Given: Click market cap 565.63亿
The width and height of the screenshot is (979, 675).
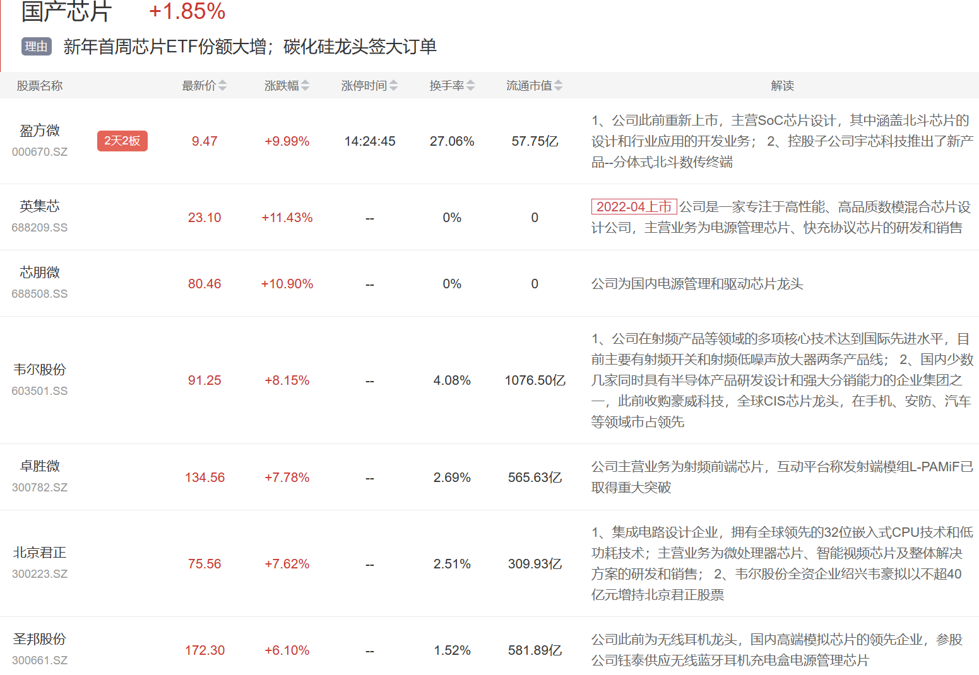Looking at the screenshot, I should (x=535, y=478).
